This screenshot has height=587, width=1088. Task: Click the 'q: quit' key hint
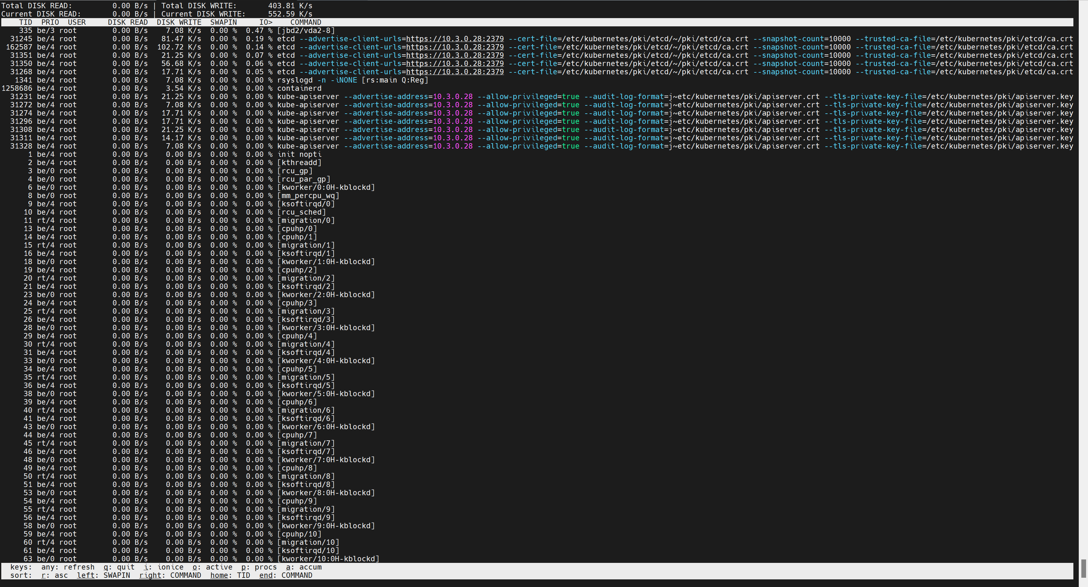tap(119, 567)
